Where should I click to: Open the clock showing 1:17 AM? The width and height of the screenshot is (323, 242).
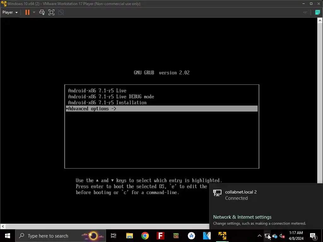[x=296, y=236]
